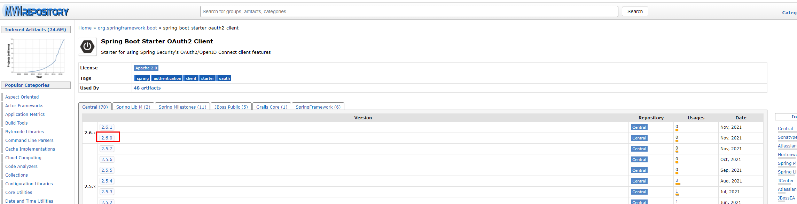The height and width of the screenshot is (204, 797).
Task: Click Central badge in 2.5.4 row
Action: (639, 181)
